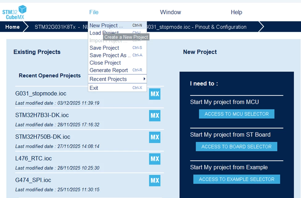
Task: Choose Close Project from the menu
Action: click(117, 63)
